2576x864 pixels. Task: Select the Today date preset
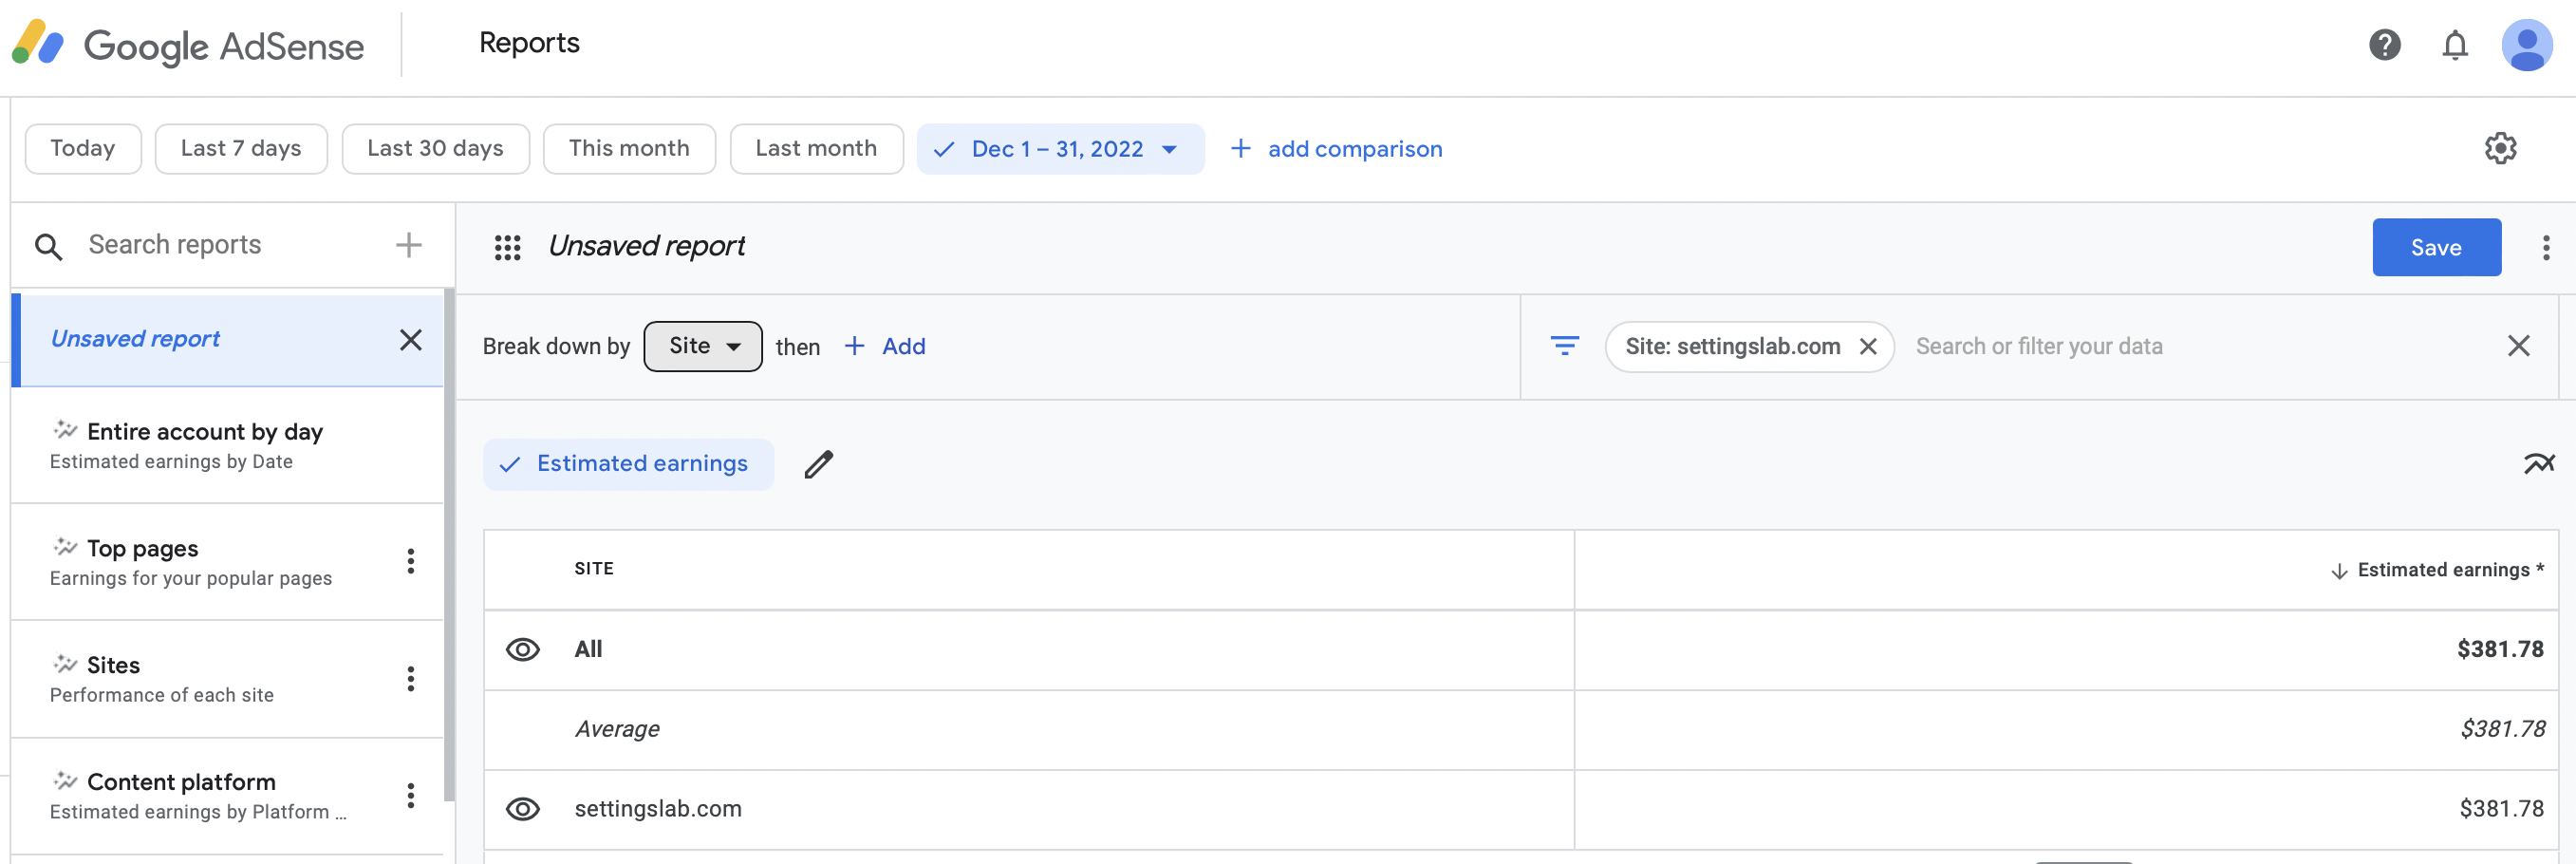tap(83, 149)
